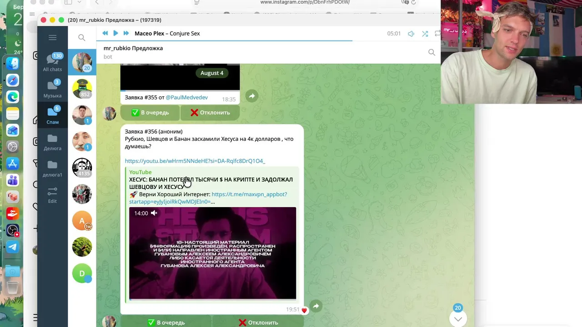Open the Делюга folder
Screen dimensions: 582x327
pos(52,141)
